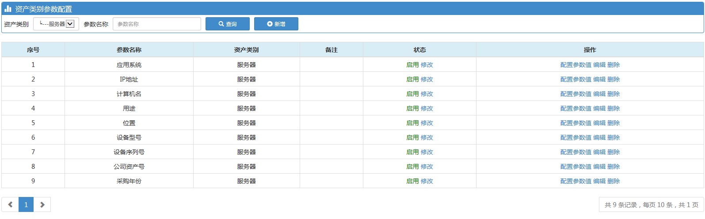Click the 参数名称 column header
The image size is (705, 219).
click(x=129, y=50)
